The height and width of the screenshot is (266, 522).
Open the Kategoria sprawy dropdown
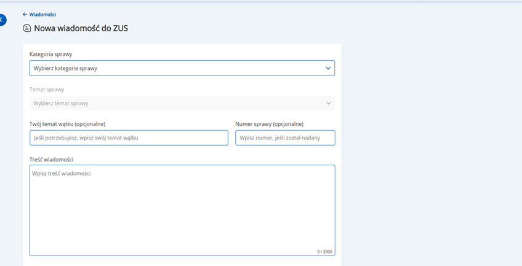tap(182, 68)
